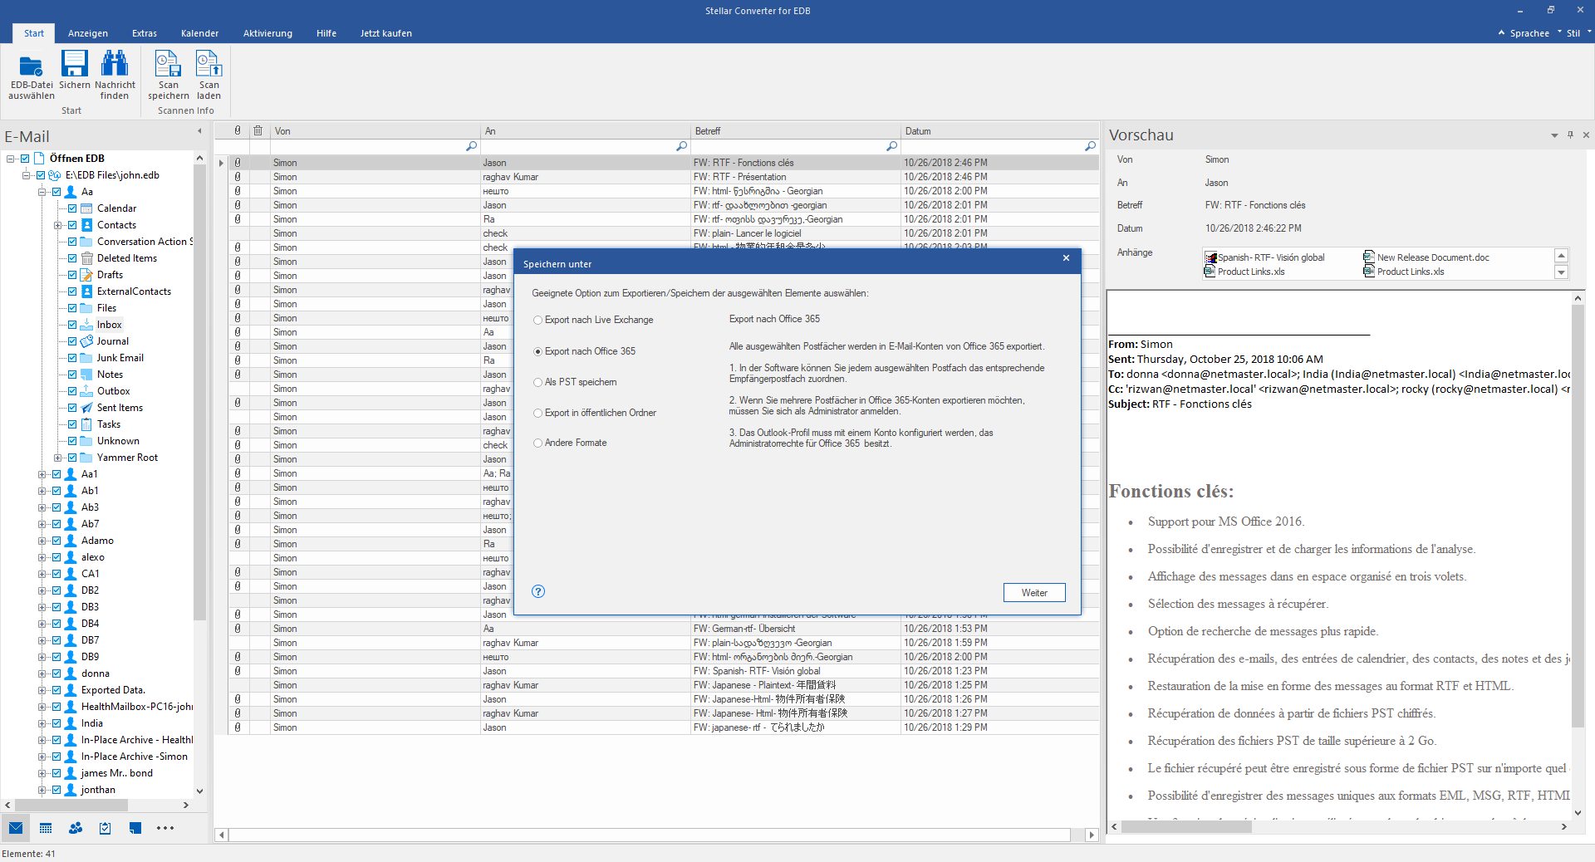Click Scan speichern icon
The image size is (1595, 862).
click(x=169, y=75)
